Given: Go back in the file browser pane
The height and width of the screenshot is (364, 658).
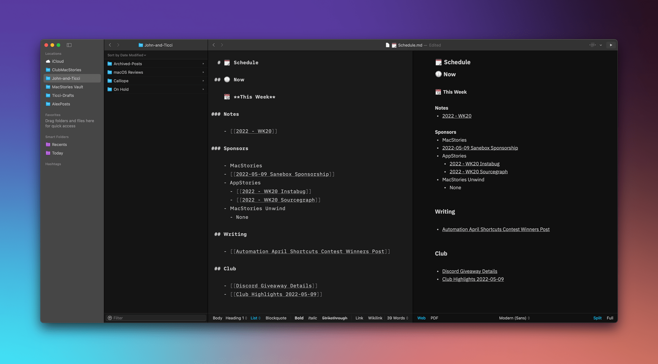Looking at the screenshot, I should point(110,45).
